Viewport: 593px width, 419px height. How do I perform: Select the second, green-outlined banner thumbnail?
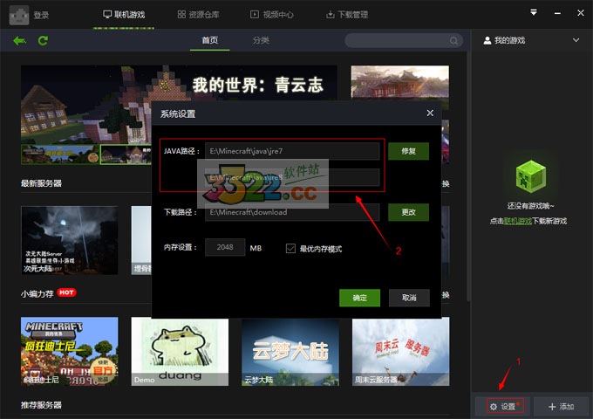pos(126,155)
